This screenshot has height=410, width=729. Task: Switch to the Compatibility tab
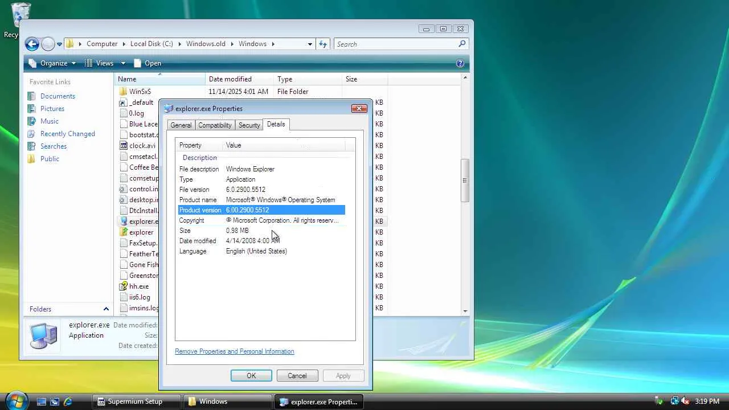click(215, 125)
